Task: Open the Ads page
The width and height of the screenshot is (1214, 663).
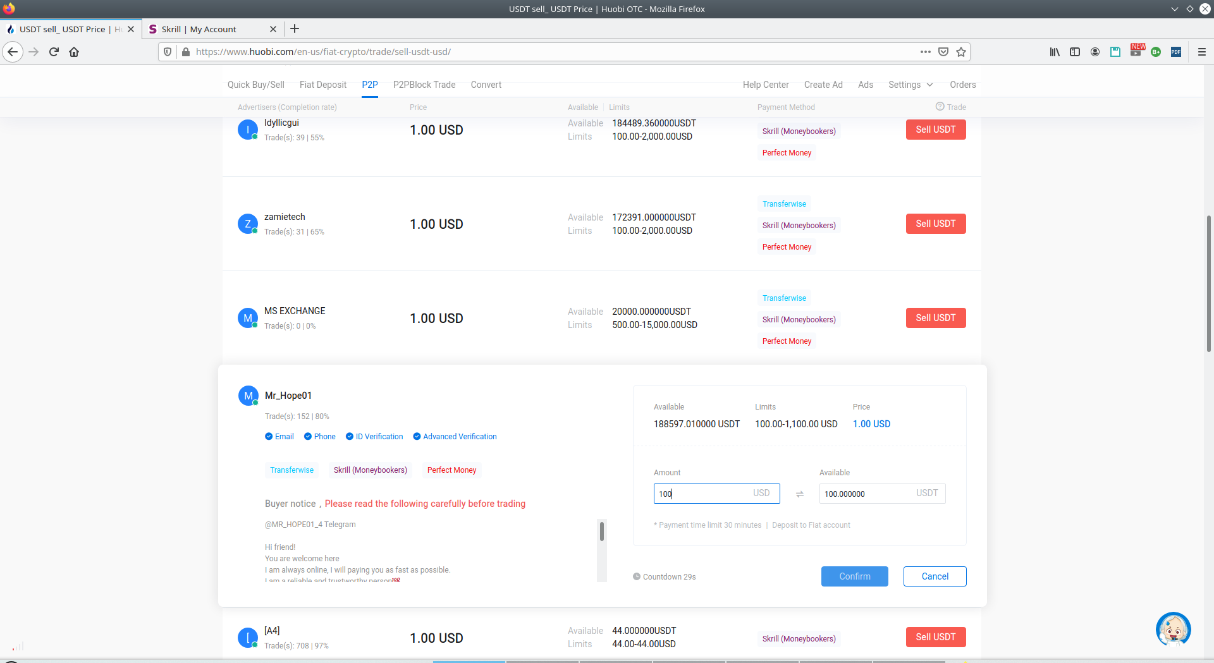Action: click(x=866, y=85)
